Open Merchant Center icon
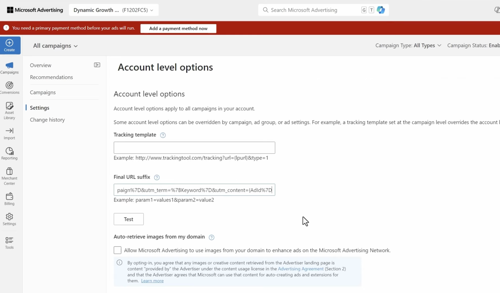Viewport: 500px width, 293px height. (x=9, y=176)
